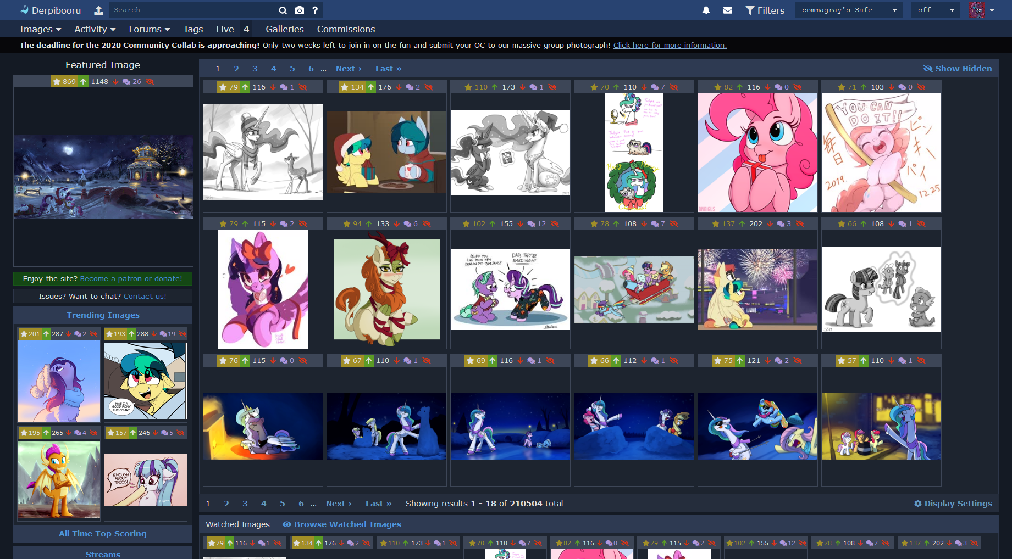Click the Derpibooru logo

(x=51, y=10)
